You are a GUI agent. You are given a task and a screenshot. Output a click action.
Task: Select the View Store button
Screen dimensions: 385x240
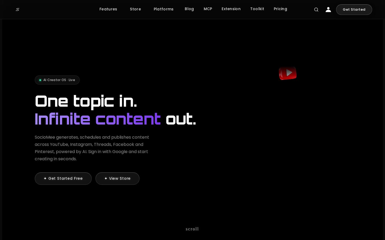point(117,178)
